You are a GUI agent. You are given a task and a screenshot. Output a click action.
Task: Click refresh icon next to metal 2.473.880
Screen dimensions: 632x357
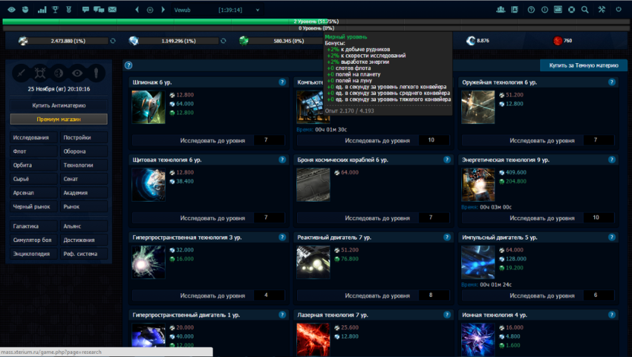[x=113, y=40]
